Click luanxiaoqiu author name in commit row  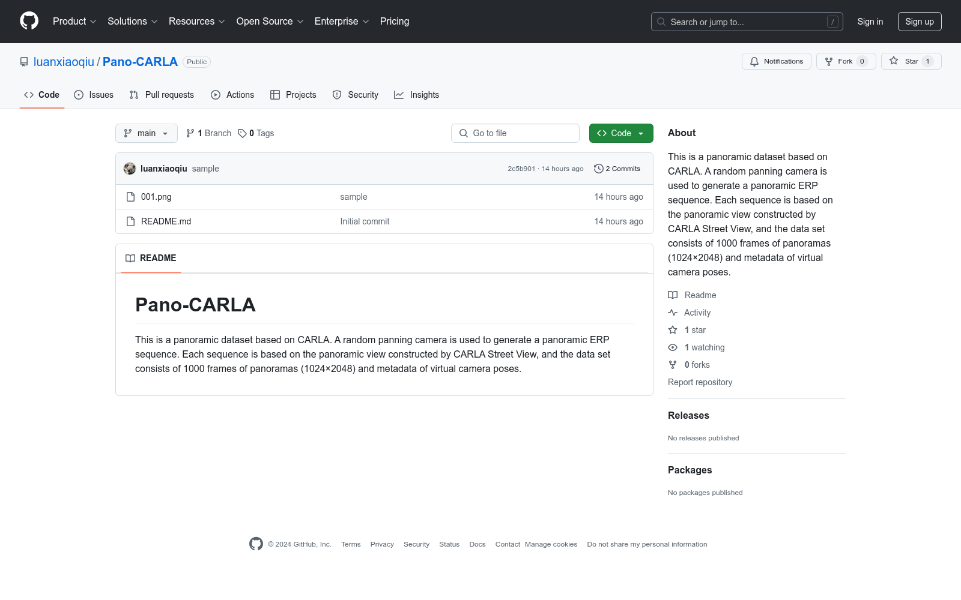(x=164, y=169)
